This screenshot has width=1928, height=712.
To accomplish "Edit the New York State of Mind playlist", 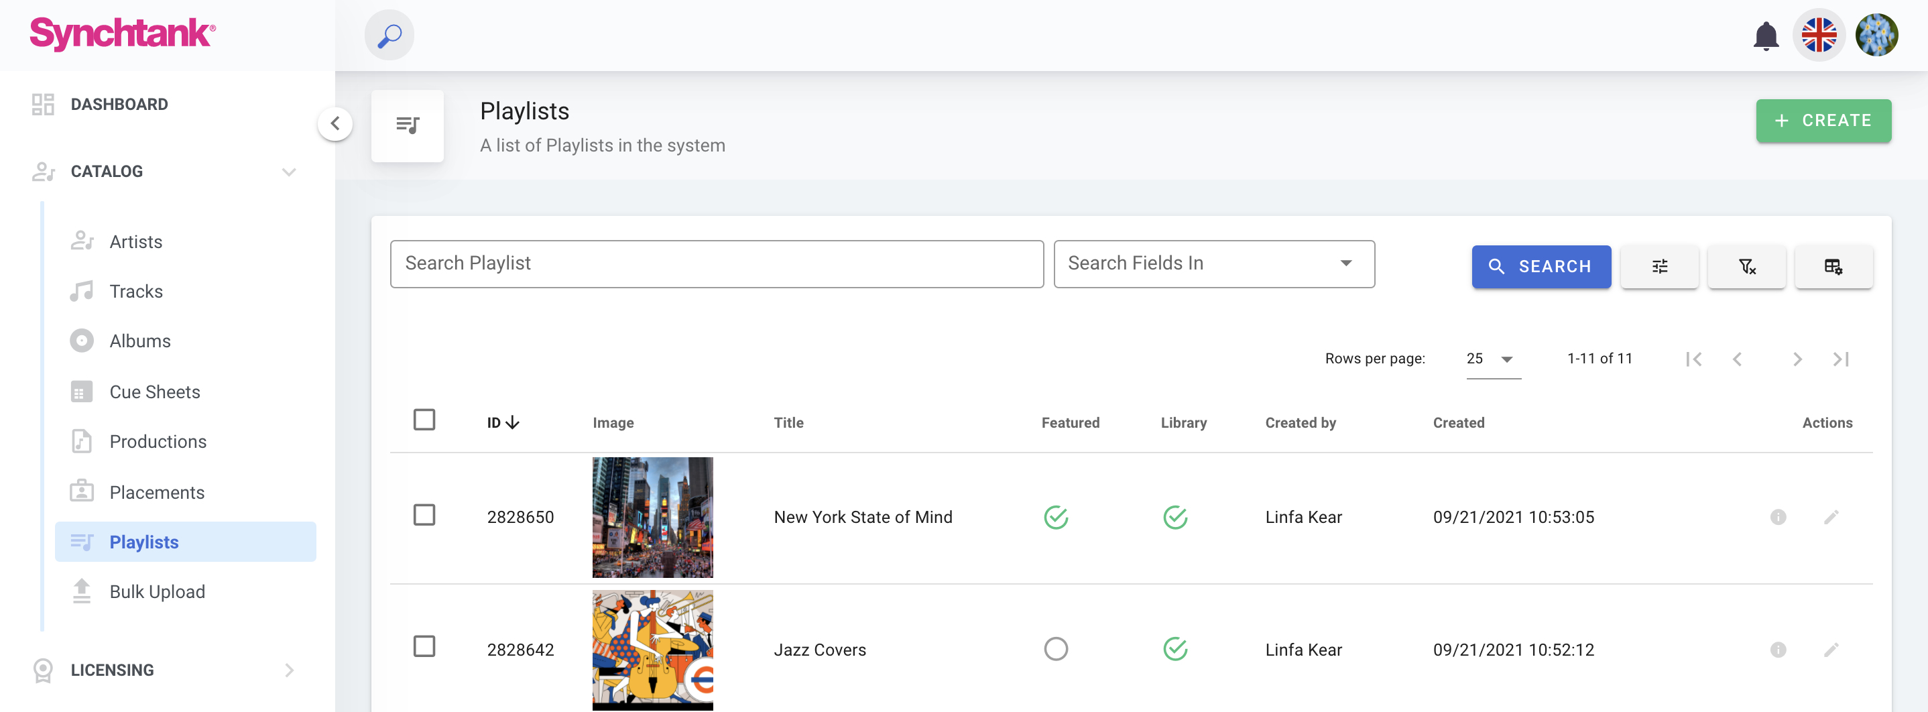I will pyautogui.click(x=1831, y=518).
